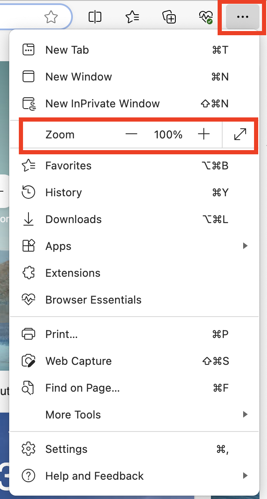Open a New Tab

click(67, 49)
